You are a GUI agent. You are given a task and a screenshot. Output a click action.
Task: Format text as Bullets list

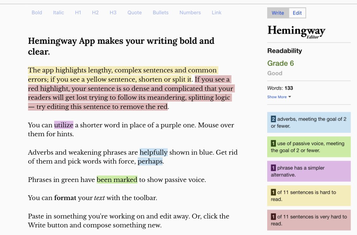[x=161, y=12]
